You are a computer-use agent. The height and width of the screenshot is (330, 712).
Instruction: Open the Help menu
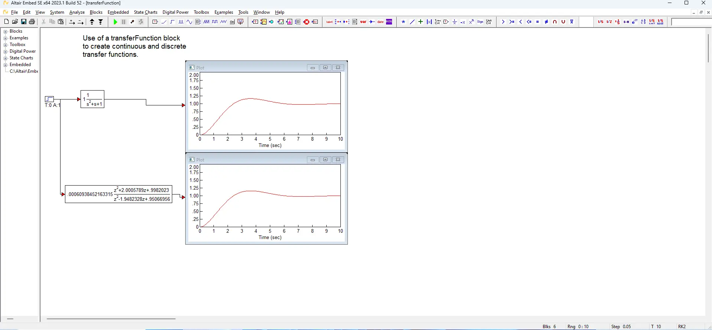[x=280, y=12]
